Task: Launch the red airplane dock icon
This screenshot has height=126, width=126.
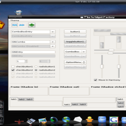Action: (x=19, y=122)
